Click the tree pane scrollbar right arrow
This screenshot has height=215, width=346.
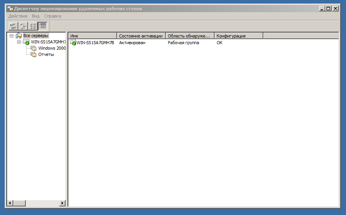pyautogui.click(x=63, y=203)
